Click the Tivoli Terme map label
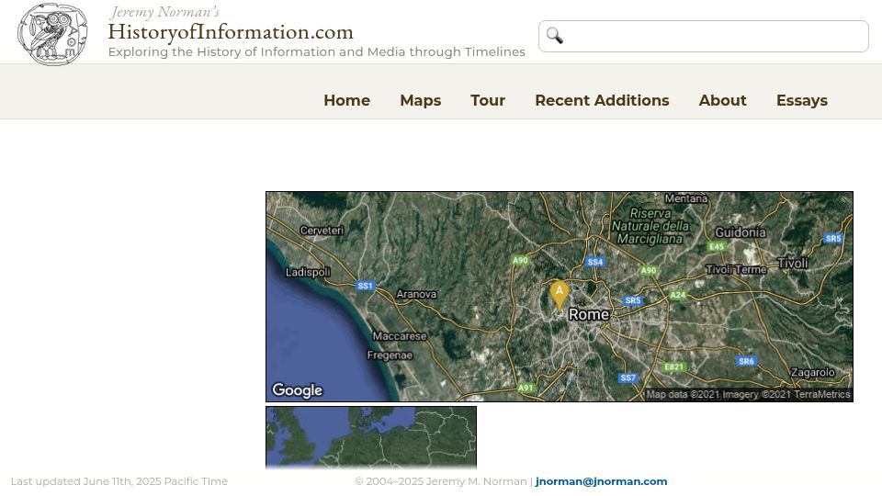 [736, 270]
